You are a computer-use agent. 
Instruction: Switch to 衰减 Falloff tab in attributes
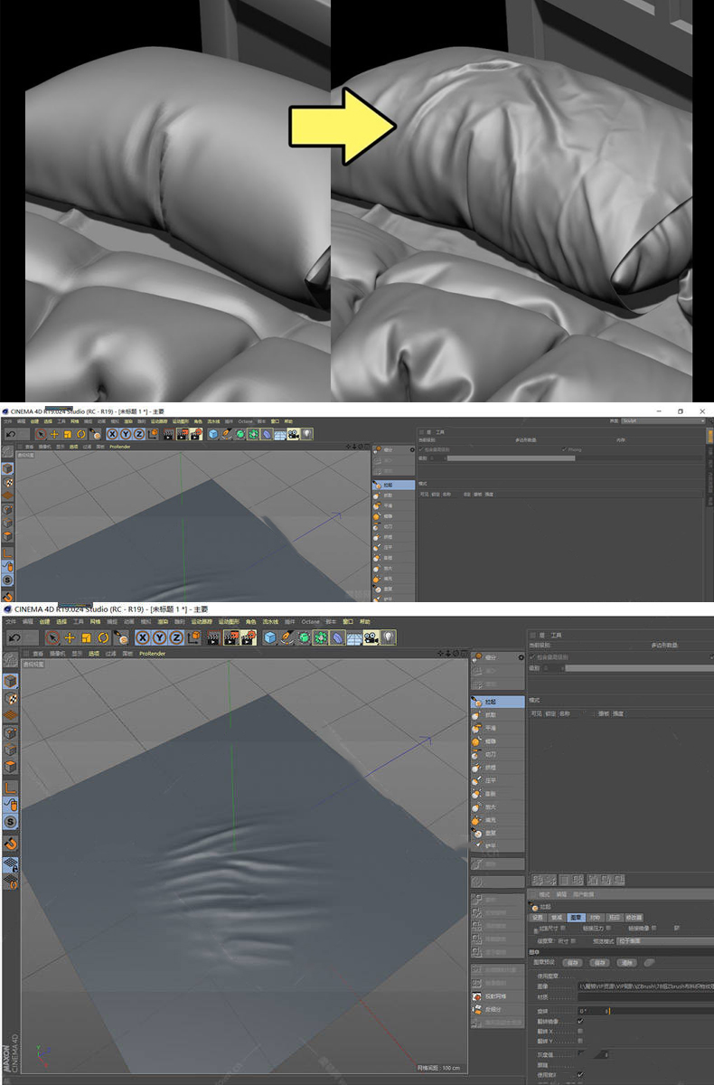(x=557, y=917)
